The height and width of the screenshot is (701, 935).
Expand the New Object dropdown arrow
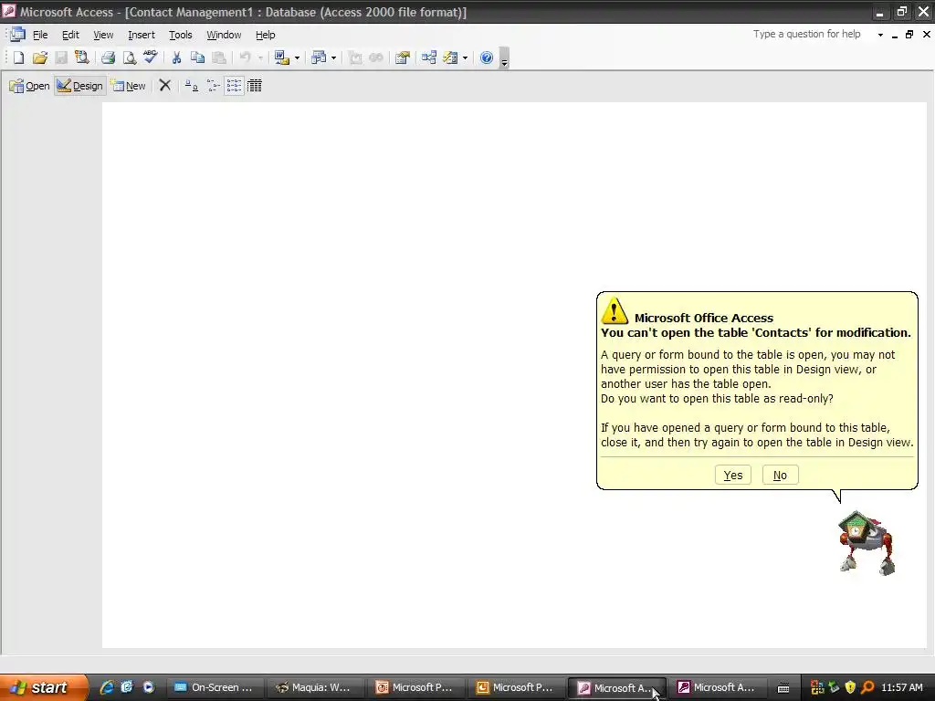465,58
